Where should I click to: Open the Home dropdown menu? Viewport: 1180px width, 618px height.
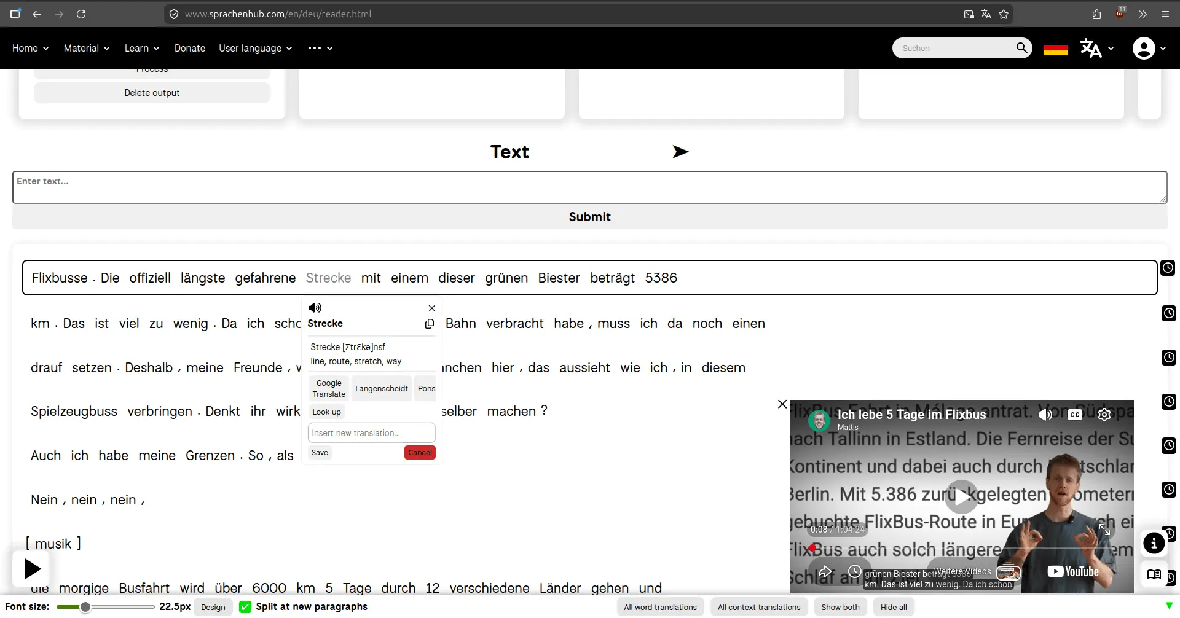[30, 48]
